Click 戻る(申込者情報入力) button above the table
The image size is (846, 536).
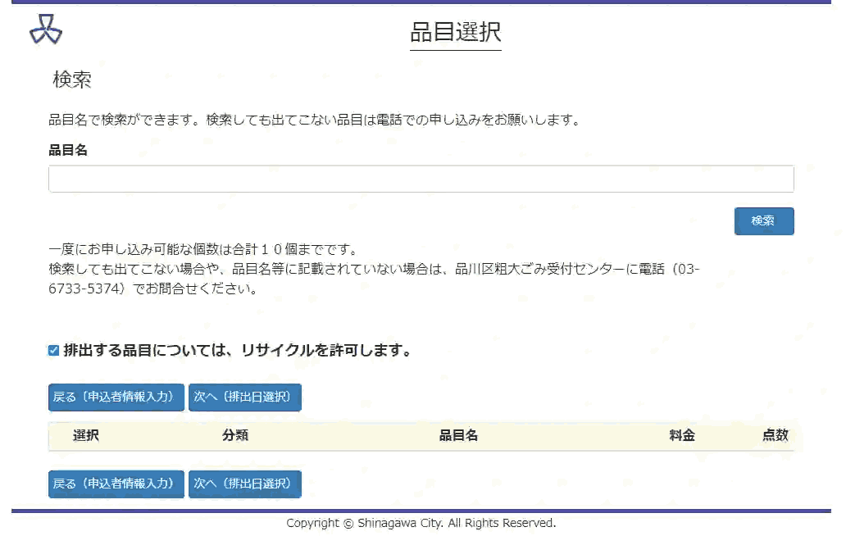[116, 397]
